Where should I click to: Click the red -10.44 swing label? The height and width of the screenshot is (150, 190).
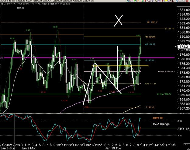42,92
